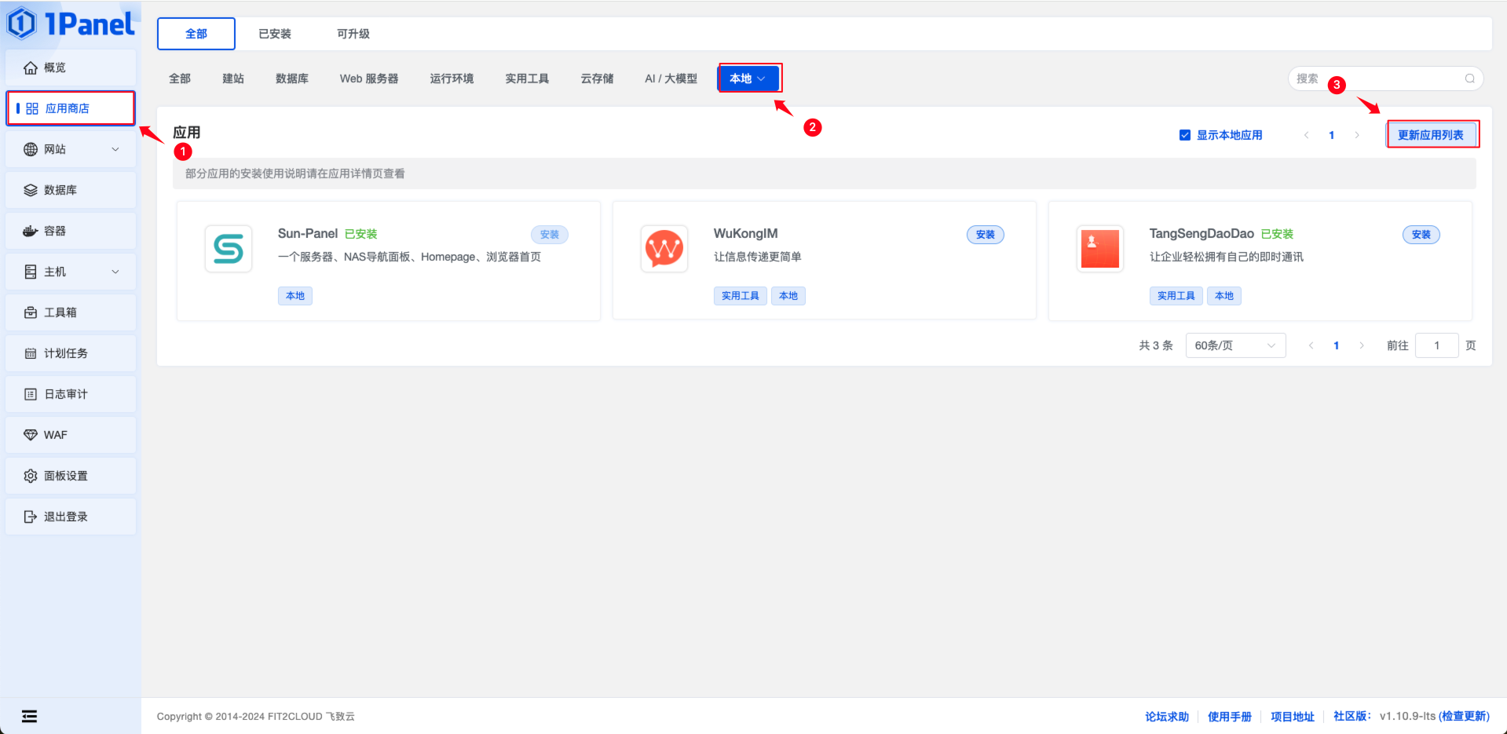Select the 数据库 category filter
This screenshot has width=1507, height=734.
click(x=291, y=79)
